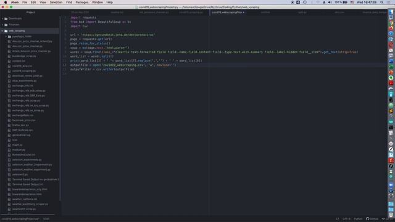Viewport: 395px width, 222px height.
Task: Open GBP-EURrate.csv in the tree
Action: click(x=22, y=130)
